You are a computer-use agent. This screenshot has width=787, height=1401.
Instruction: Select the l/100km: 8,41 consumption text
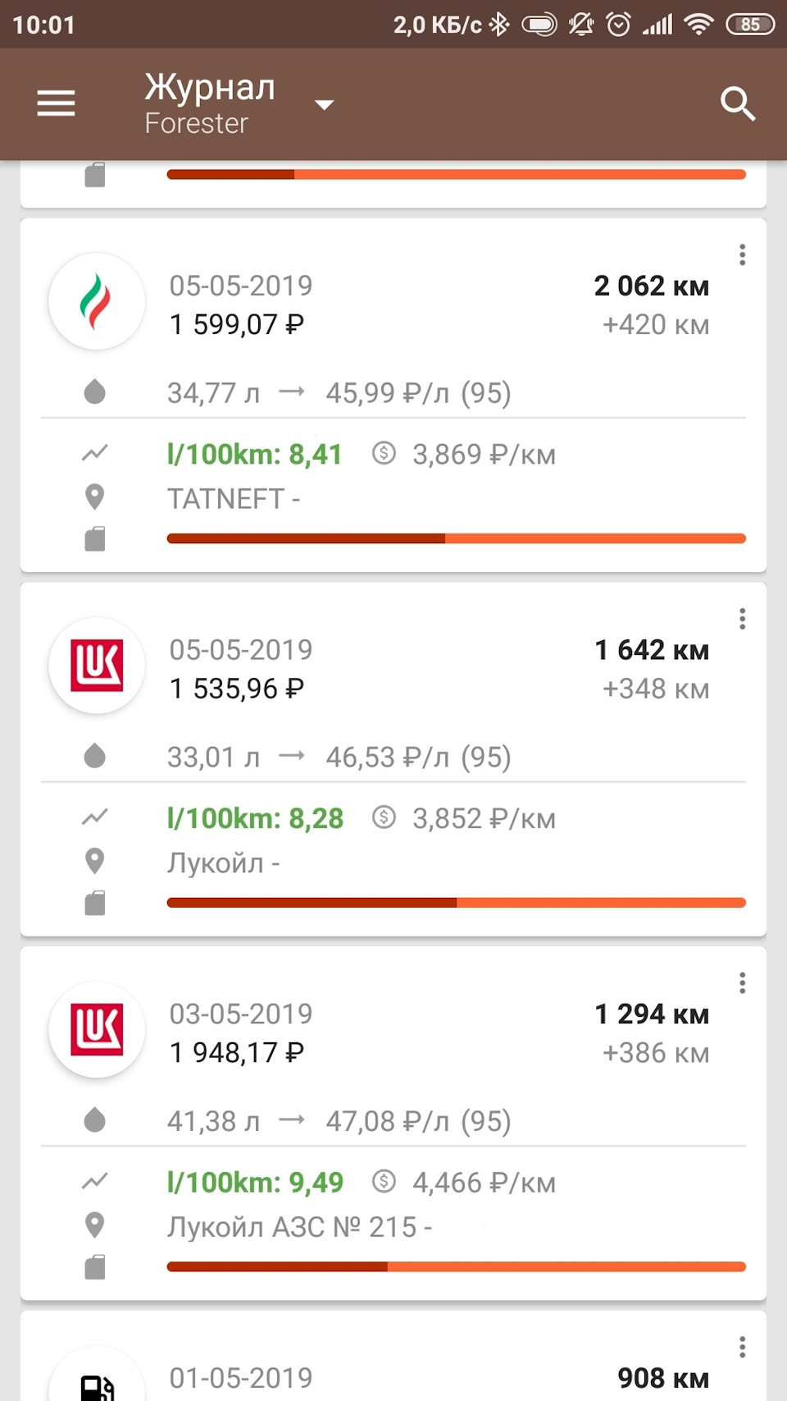[x=254, y=454]
